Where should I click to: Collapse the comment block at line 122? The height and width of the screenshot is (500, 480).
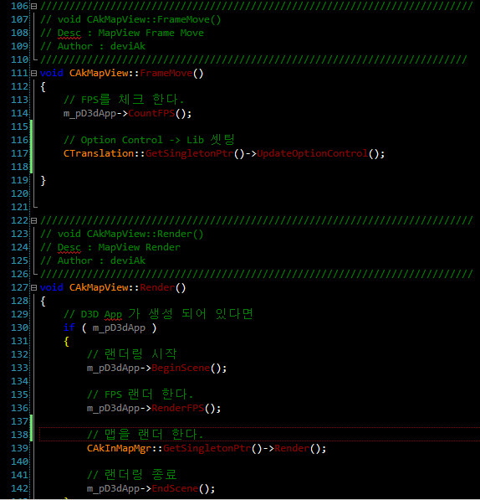33,220
